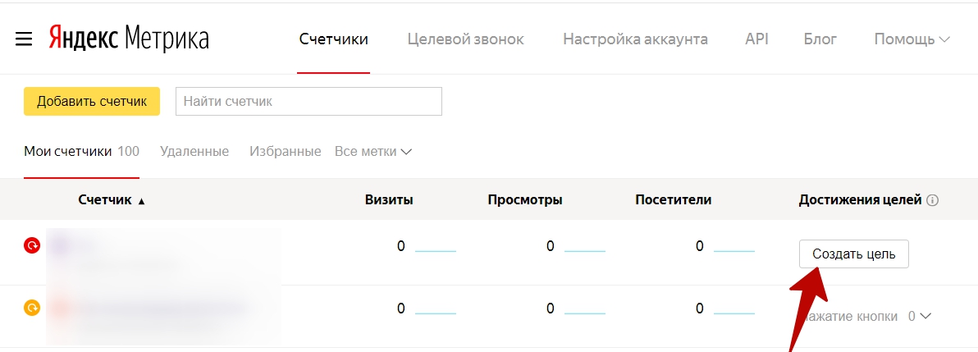Open the Блог link
Screen dimensions: 978x352
(x=821, y=39)
